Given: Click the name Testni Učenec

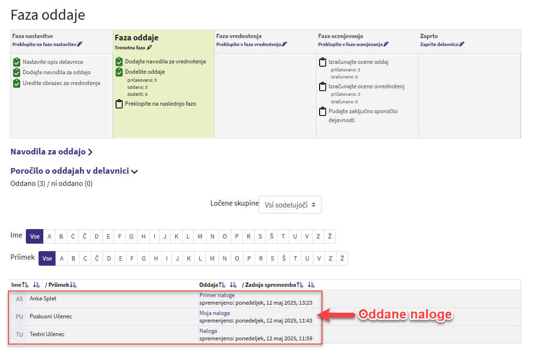Looking at the screenshot, I should point(47,334).
